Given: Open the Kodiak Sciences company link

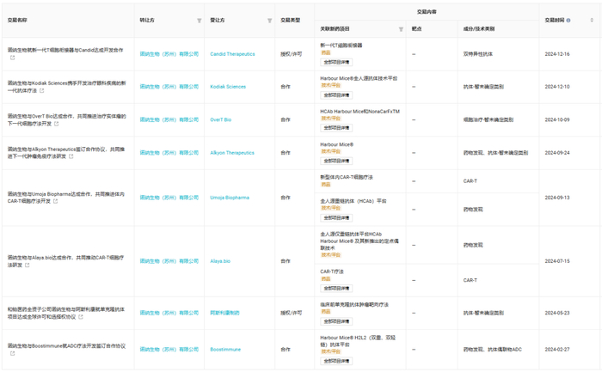Looking at the screenshot, I should 228,87.
